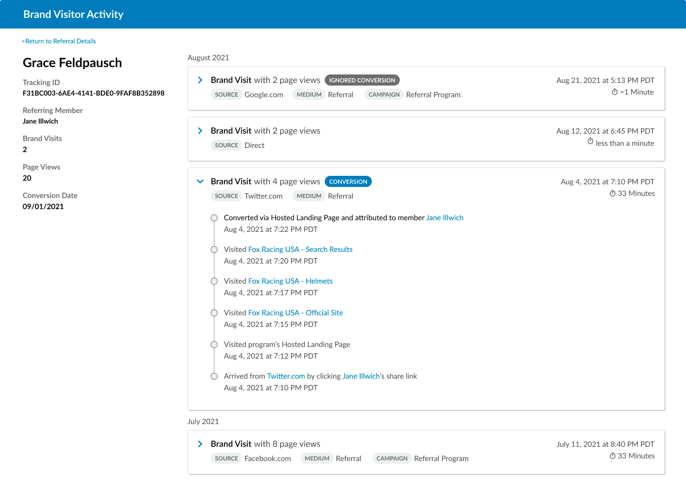This screenshot has height=479, width=686.
Task: Click the SOURCE tag beside Twitter.com
Action: [x=227, y=196]
